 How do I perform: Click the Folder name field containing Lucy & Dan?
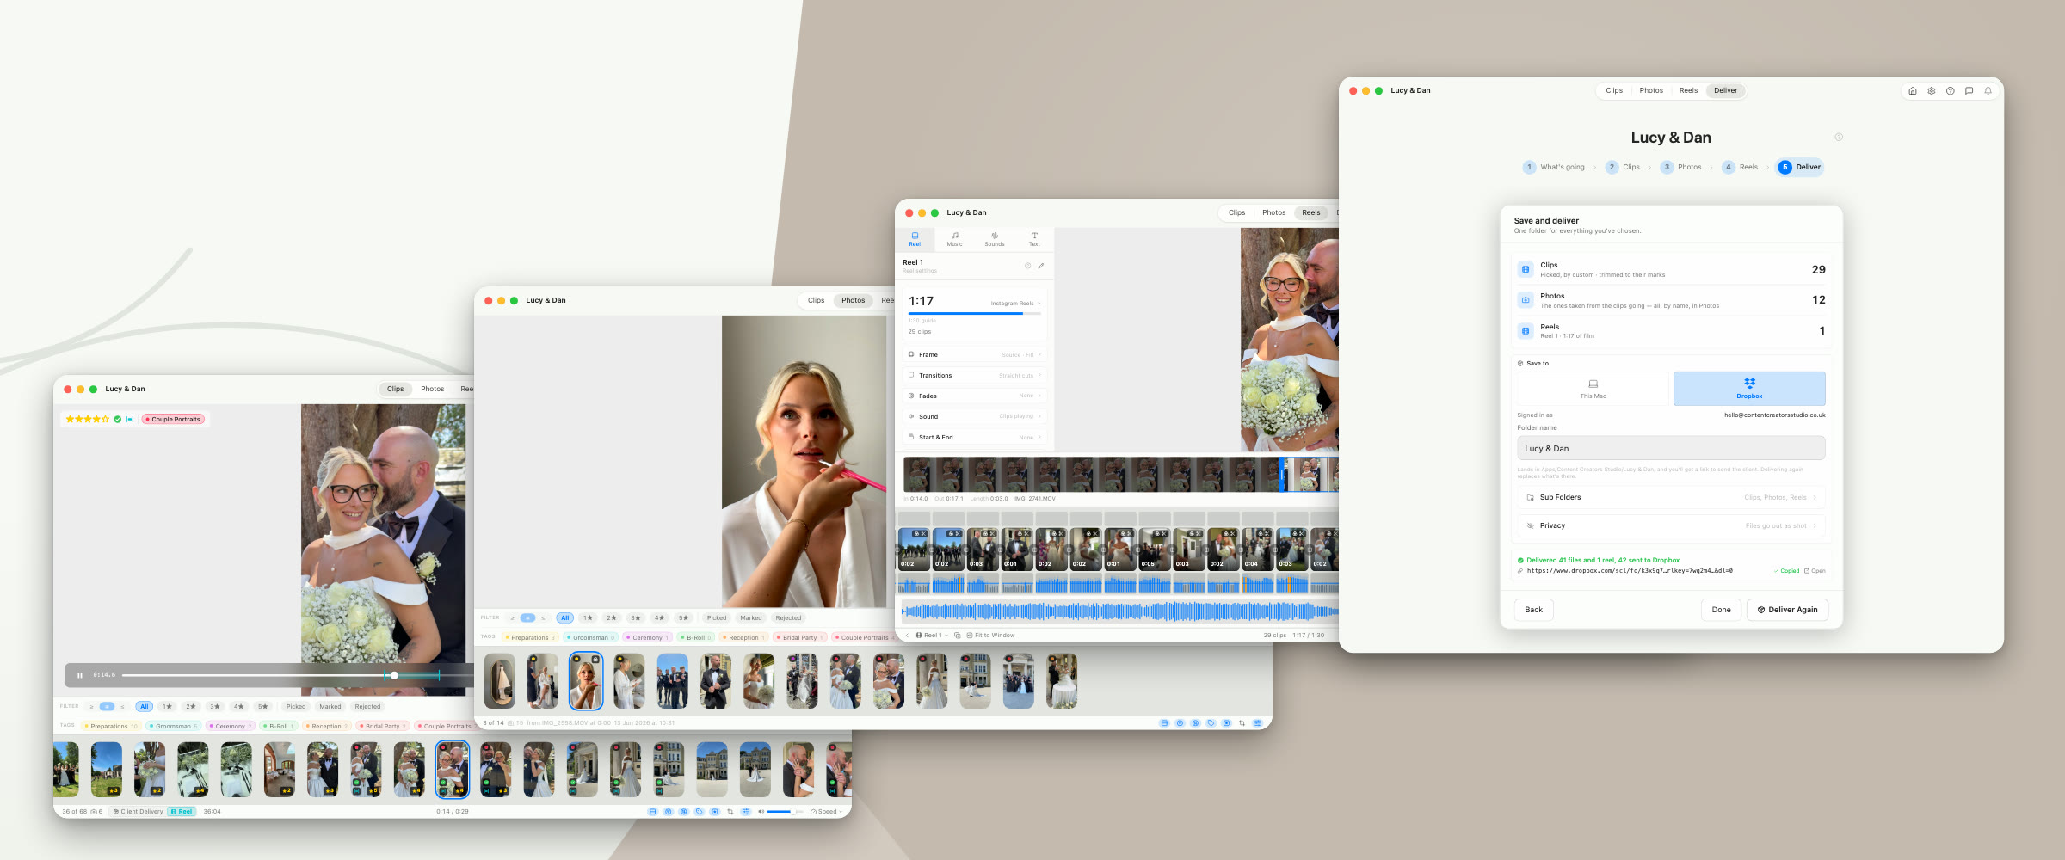(1671, 448)
